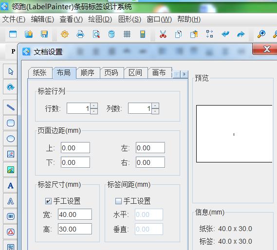The height and width of the screenshot is (250, 277).
Task: Click the Undo arrow icon
Action: pyautogui.click(x=225, y=34)
